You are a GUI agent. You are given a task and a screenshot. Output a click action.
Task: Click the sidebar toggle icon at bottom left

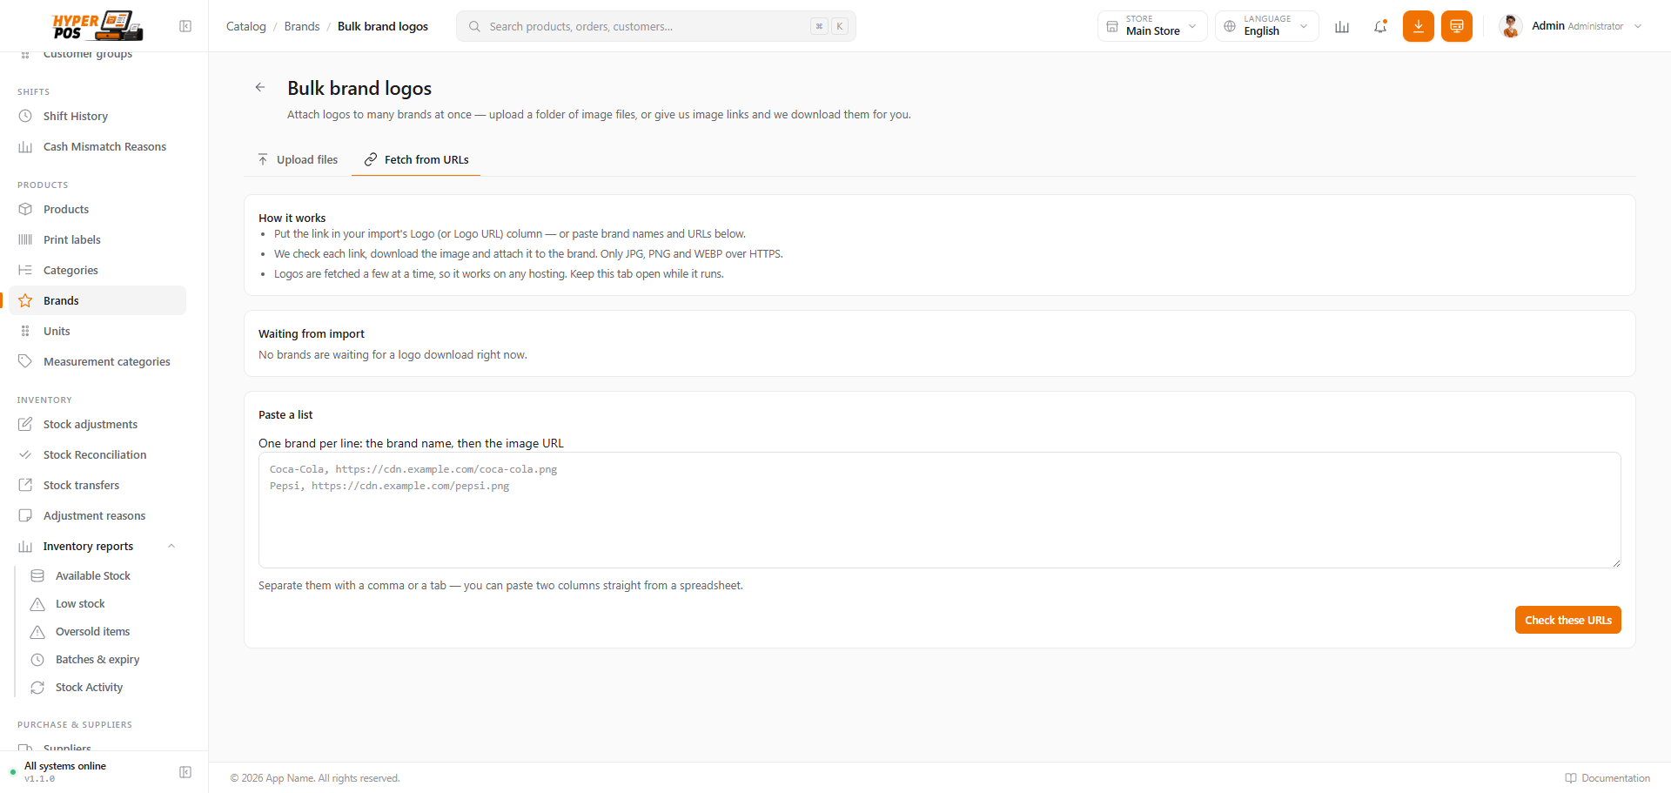(185, 772)
